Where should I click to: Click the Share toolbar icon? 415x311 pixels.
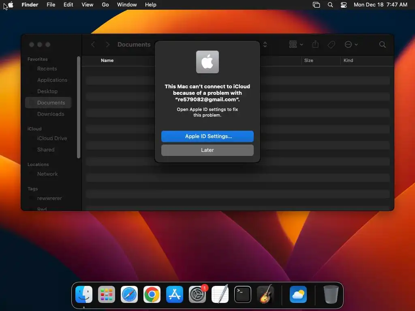[x=315, y=45]
